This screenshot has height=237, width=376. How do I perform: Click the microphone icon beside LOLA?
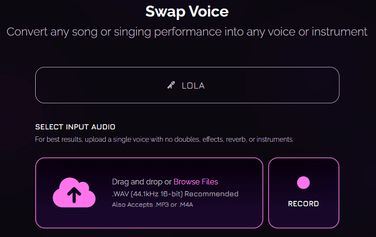pyautogui.click(x=171, y=85)
